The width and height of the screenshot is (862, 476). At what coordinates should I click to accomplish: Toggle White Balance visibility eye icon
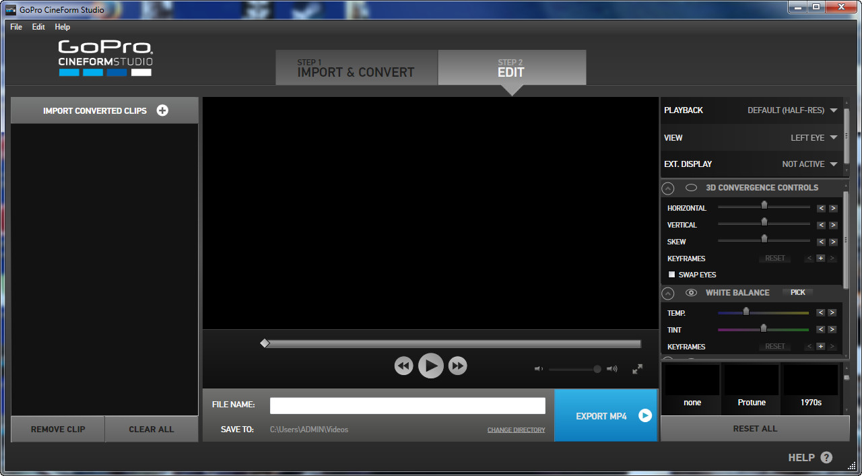(691, 293)
